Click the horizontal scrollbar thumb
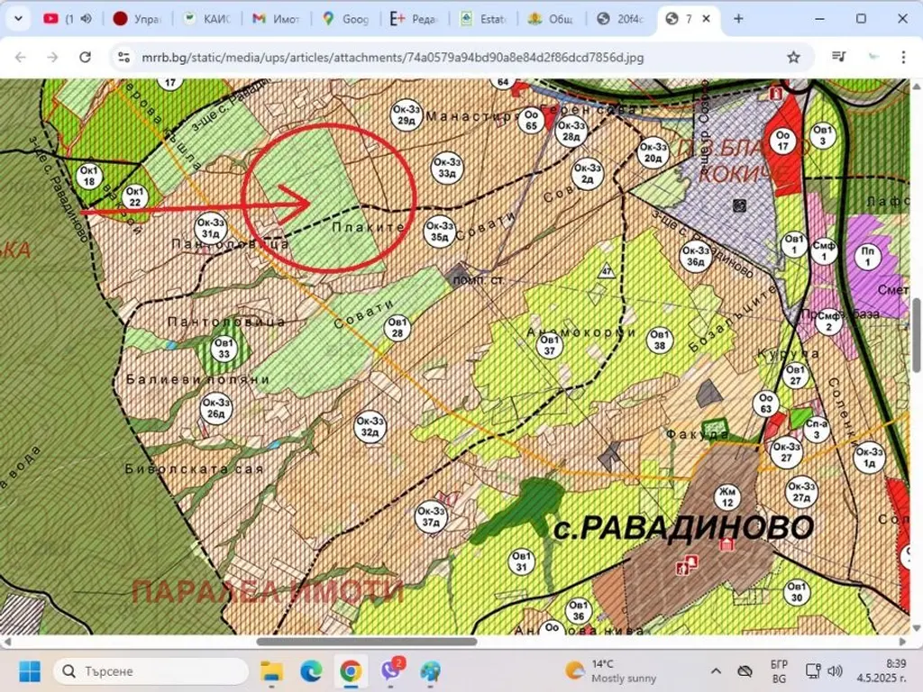 (x=366, y=642)
